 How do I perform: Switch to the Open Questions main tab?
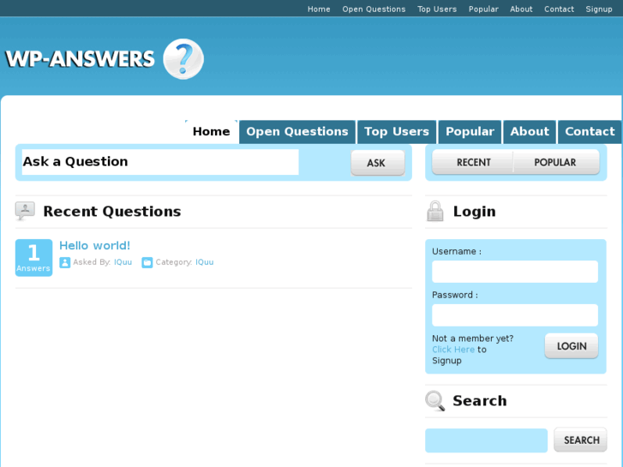coord(297,132)
